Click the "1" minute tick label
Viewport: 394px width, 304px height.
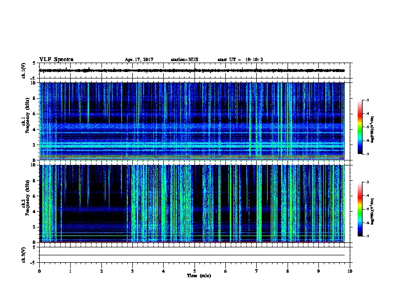coord(70,271)
